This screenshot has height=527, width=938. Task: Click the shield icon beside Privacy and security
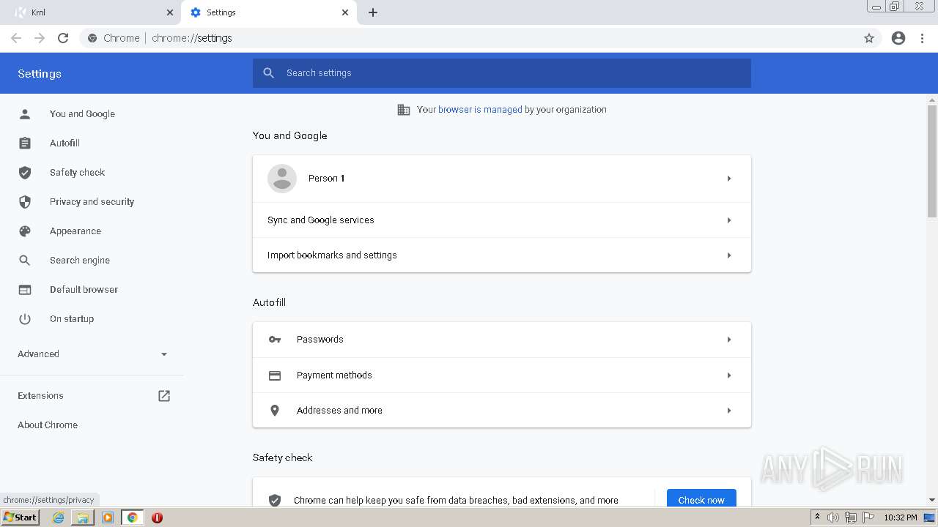[x=25, y=201]
